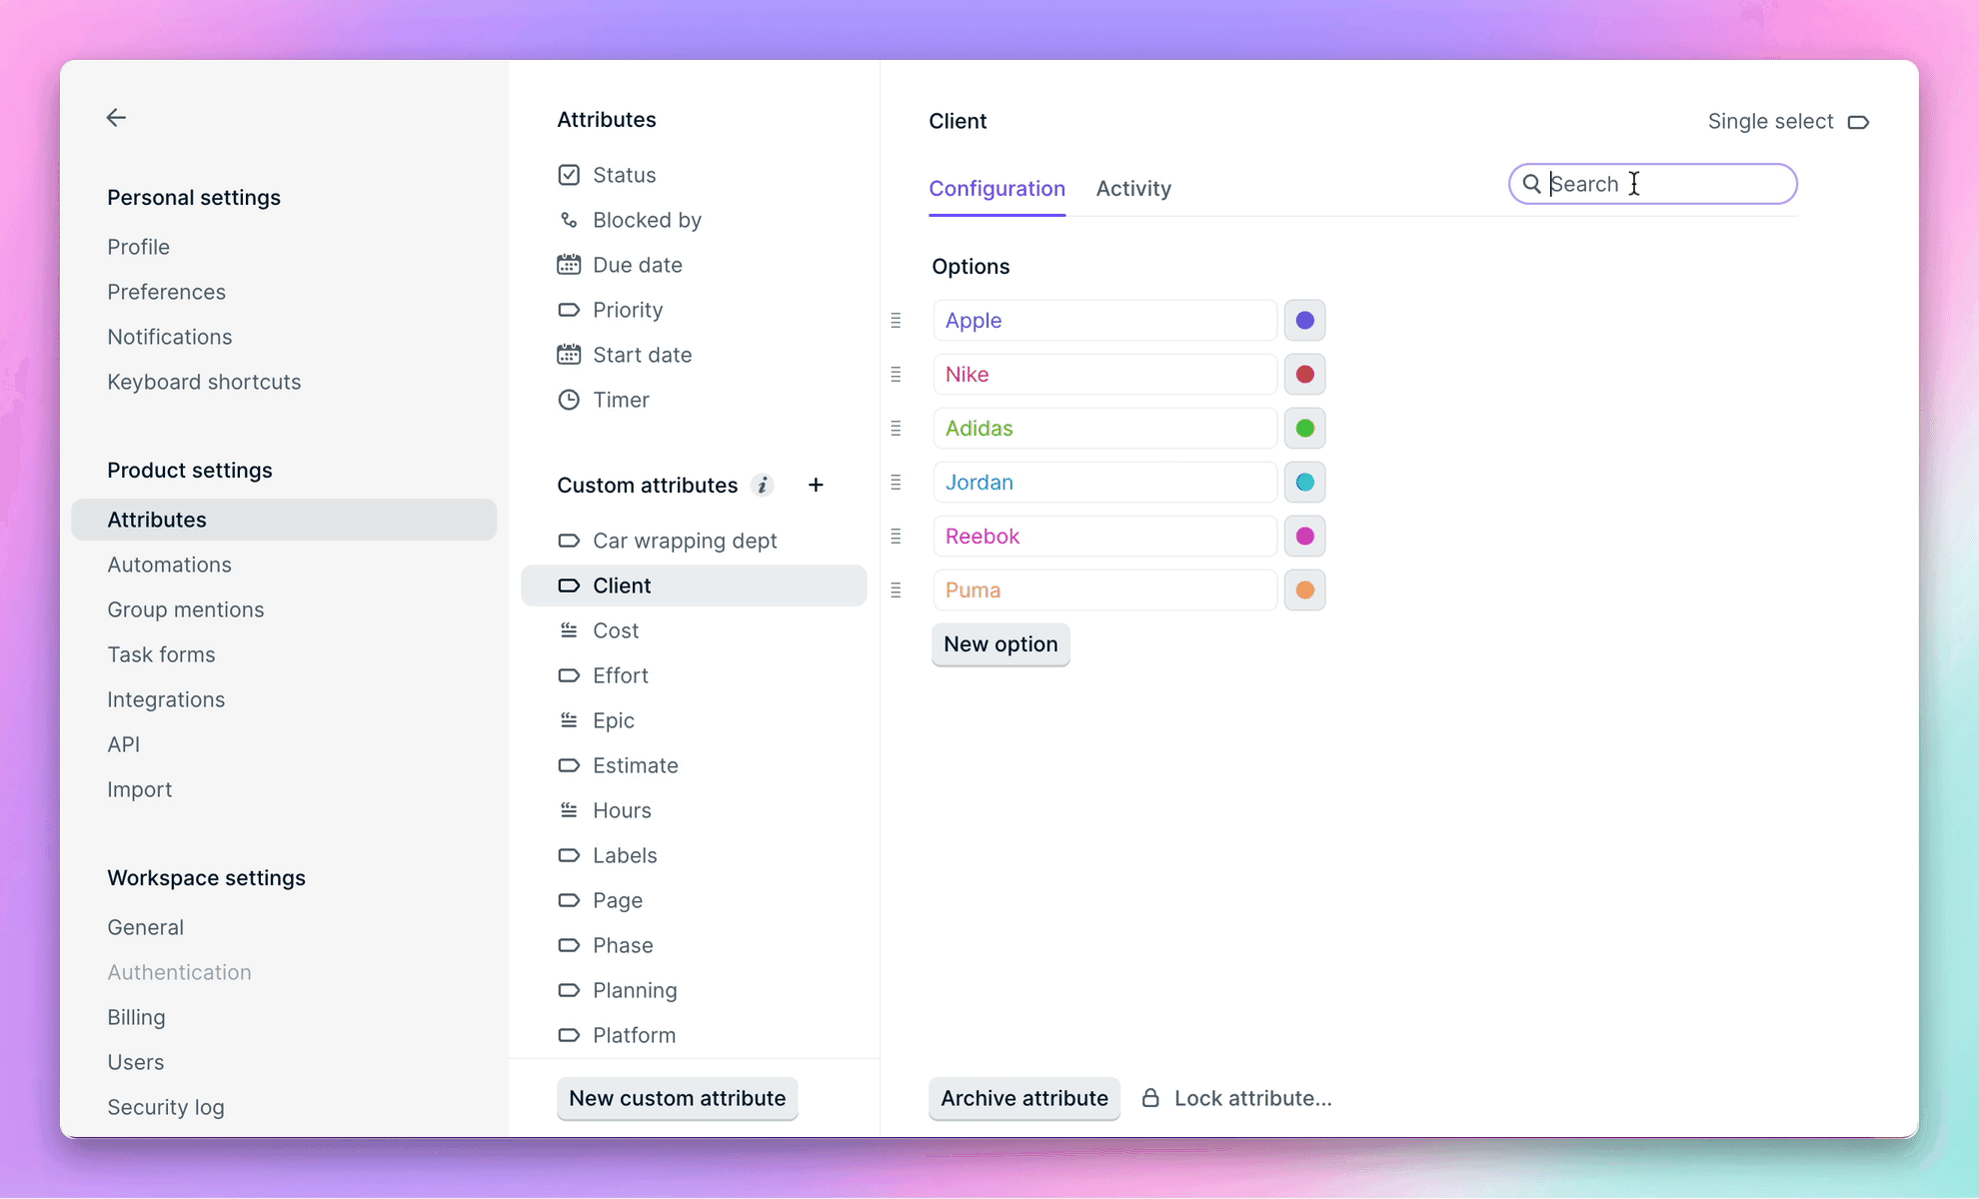Click the Cost number icon
Image resolution: width=1979 pixels, height=1199 pixels.
pos(569,630)
